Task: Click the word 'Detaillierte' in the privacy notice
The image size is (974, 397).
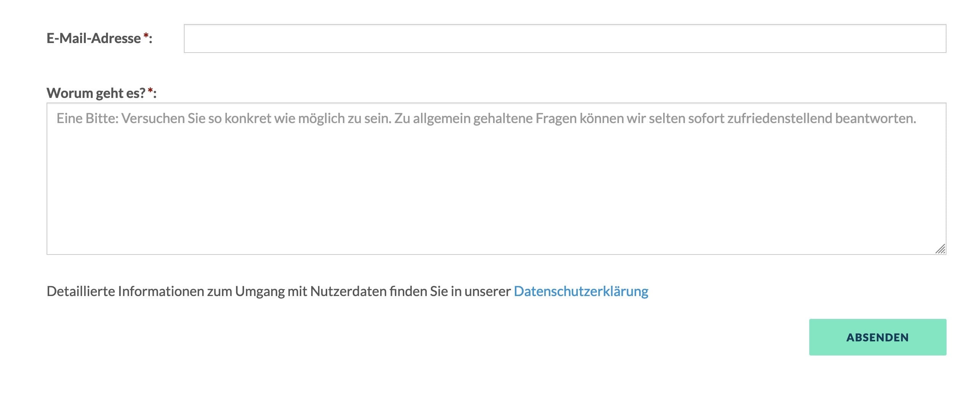Action: pos(80,291)
